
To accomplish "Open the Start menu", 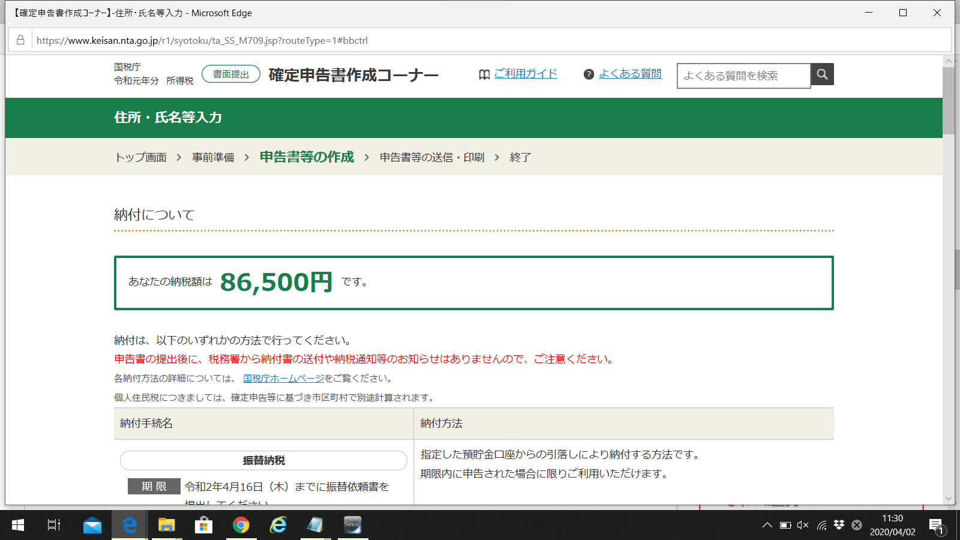I will coord(17,526).
